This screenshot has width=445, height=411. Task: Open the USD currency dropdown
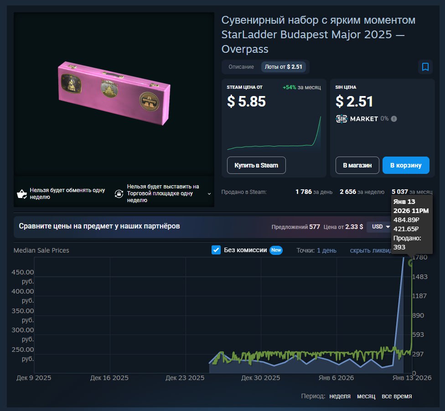[x=379, y=227]
